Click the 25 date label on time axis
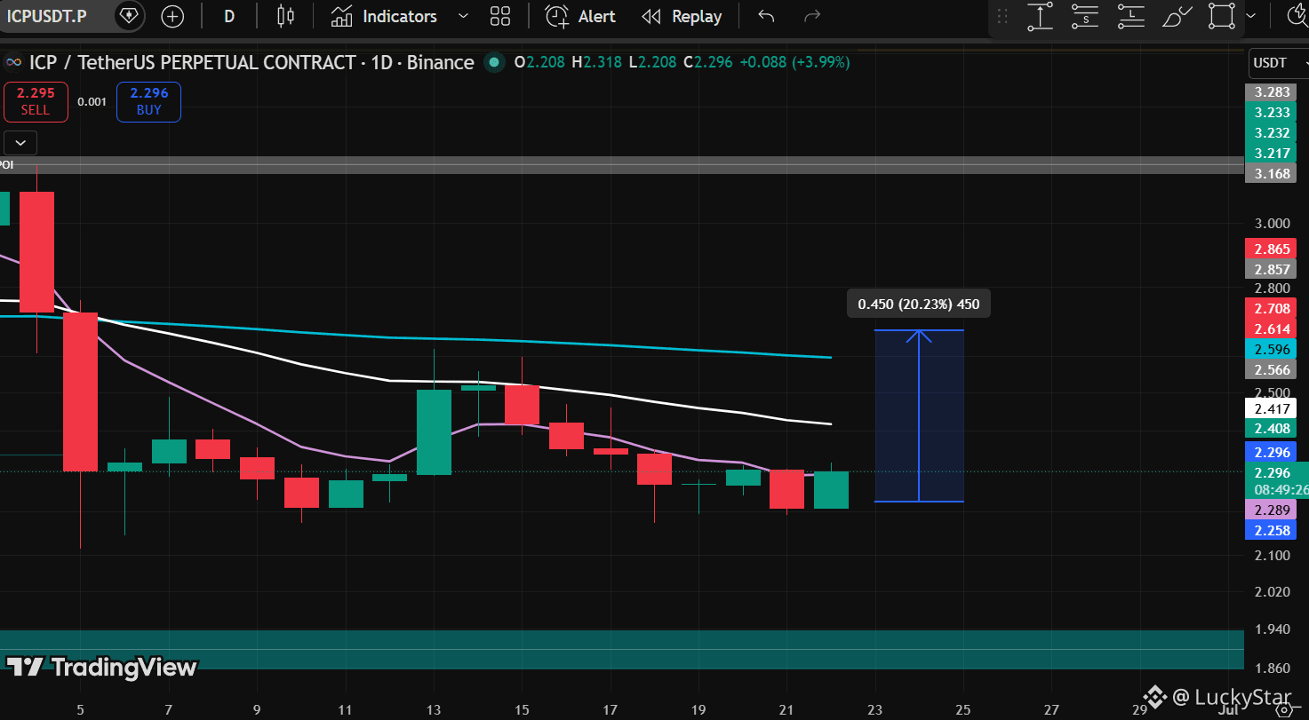 tap(963, 710)
